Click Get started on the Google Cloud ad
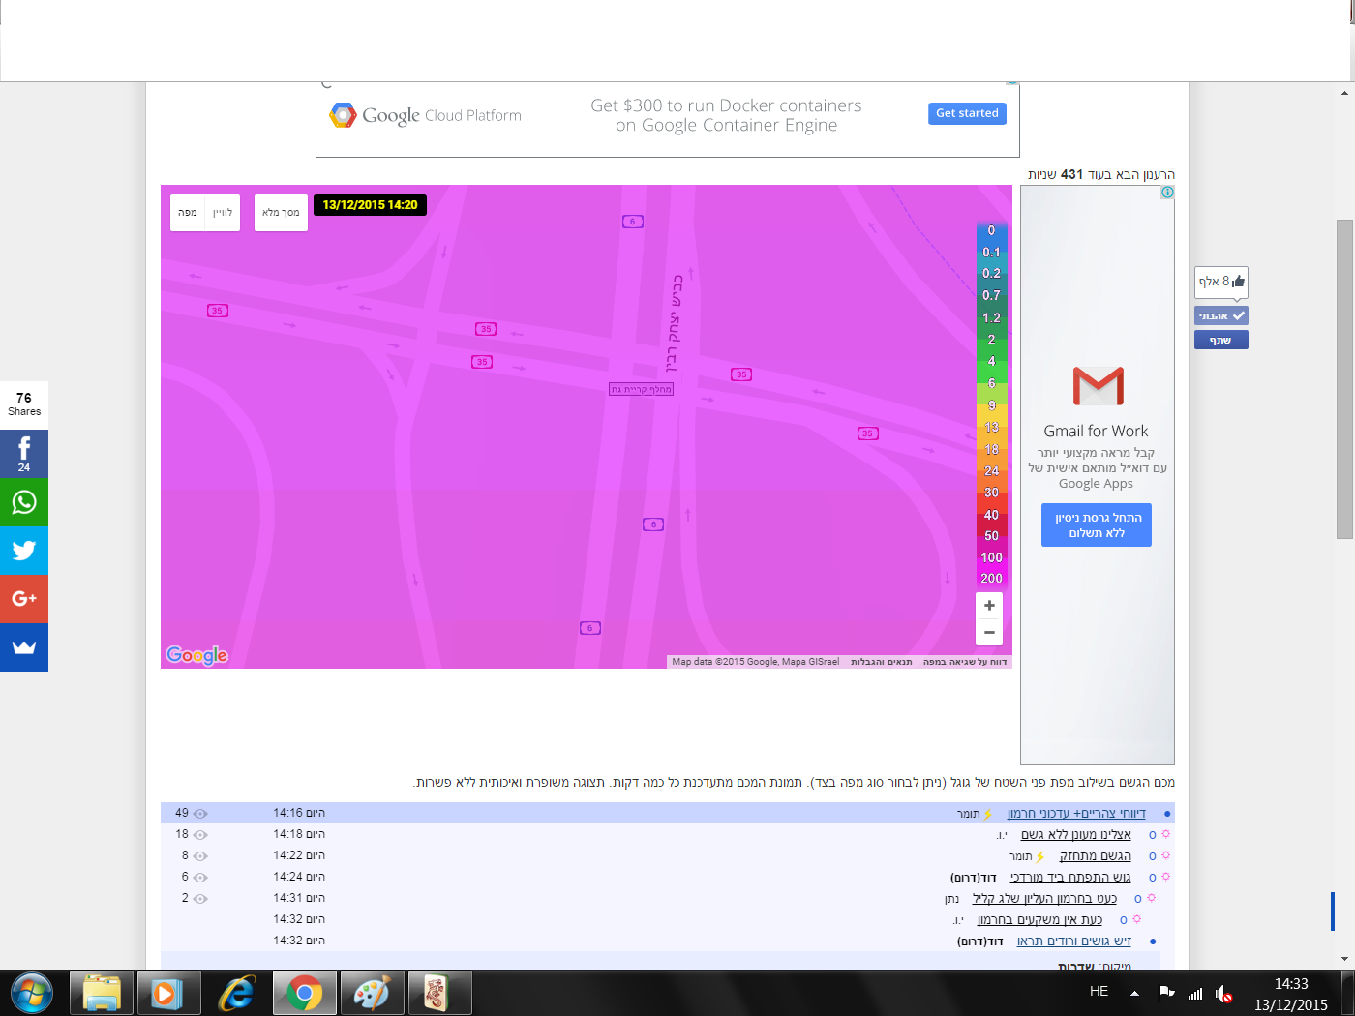 click(x=967, y=113)
